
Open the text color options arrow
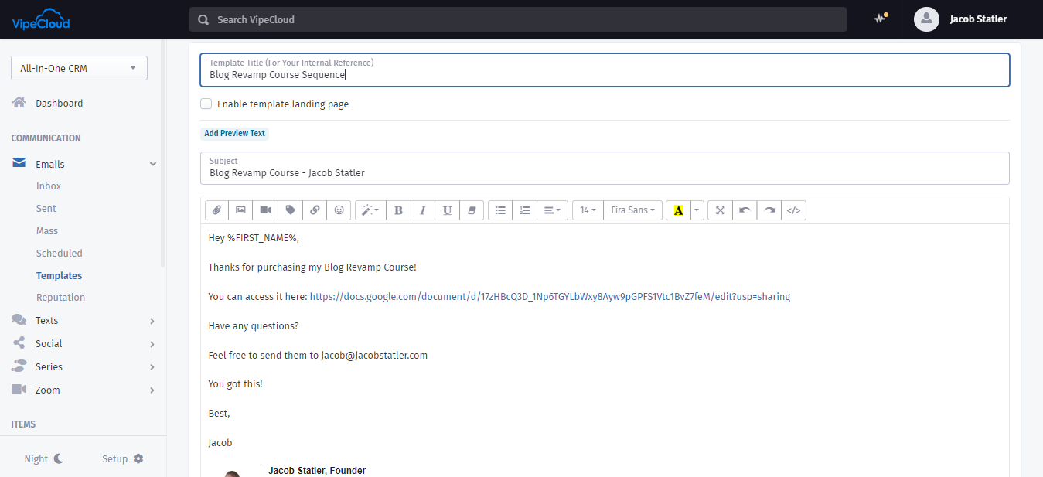(x=697, y=210)
